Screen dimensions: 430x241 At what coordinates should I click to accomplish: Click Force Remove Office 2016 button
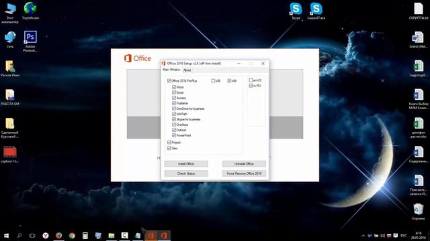point(244,173)
